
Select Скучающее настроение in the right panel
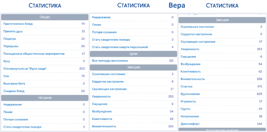click(x=222, y=42)
